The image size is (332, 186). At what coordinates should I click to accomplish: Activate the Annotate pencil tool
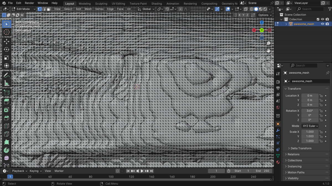[7, 75]
